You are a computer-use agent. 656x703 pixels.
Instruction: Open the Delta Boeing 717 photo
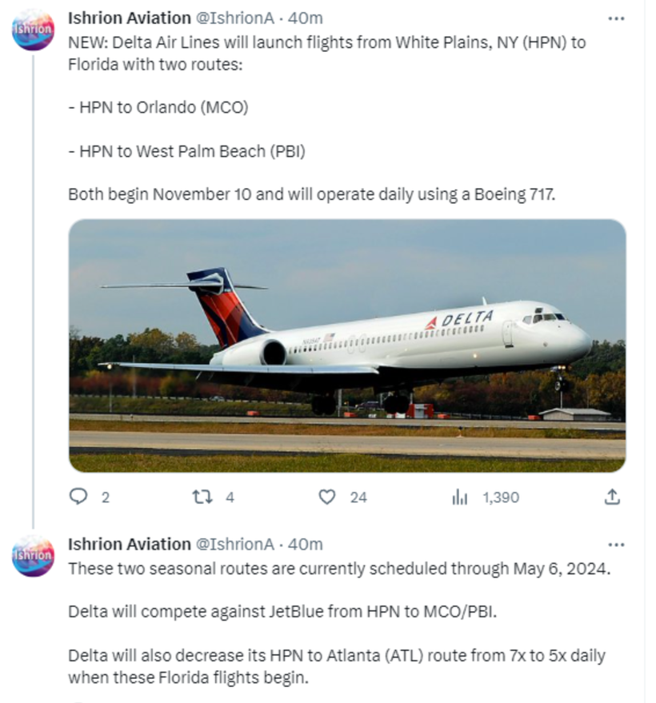click(347, 346)
